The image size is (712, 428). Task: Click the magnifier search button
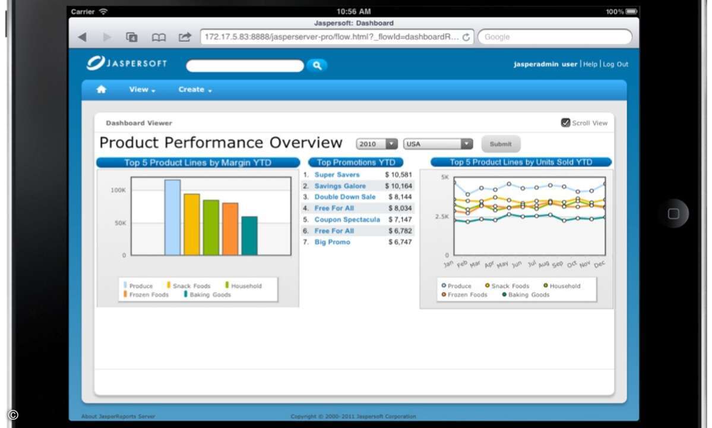(317, 65)
